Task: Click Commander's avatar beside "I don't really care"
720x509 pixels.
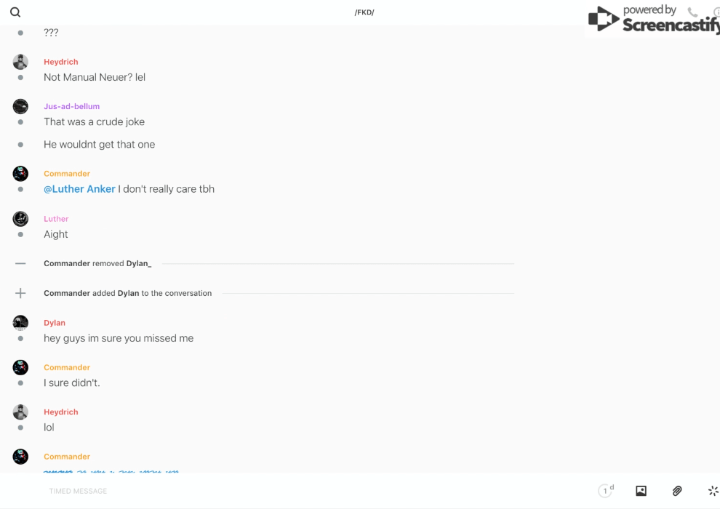Action: pos(20,174)
